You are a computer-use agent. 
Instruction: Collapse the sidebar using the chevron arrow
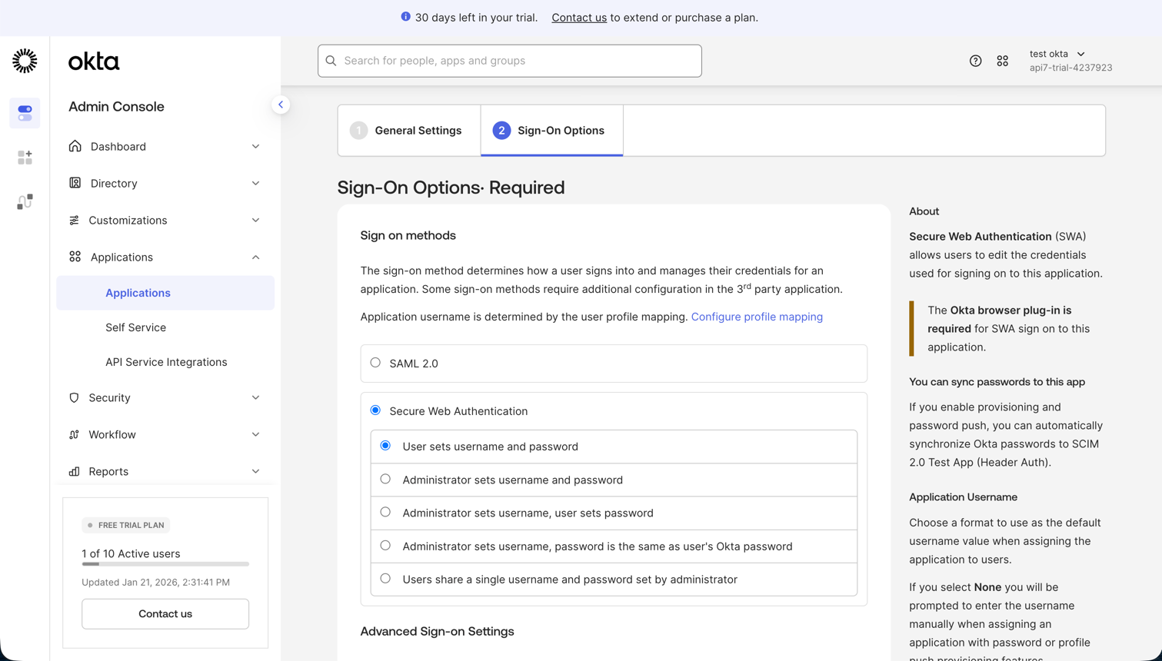[x=281, y=104]
